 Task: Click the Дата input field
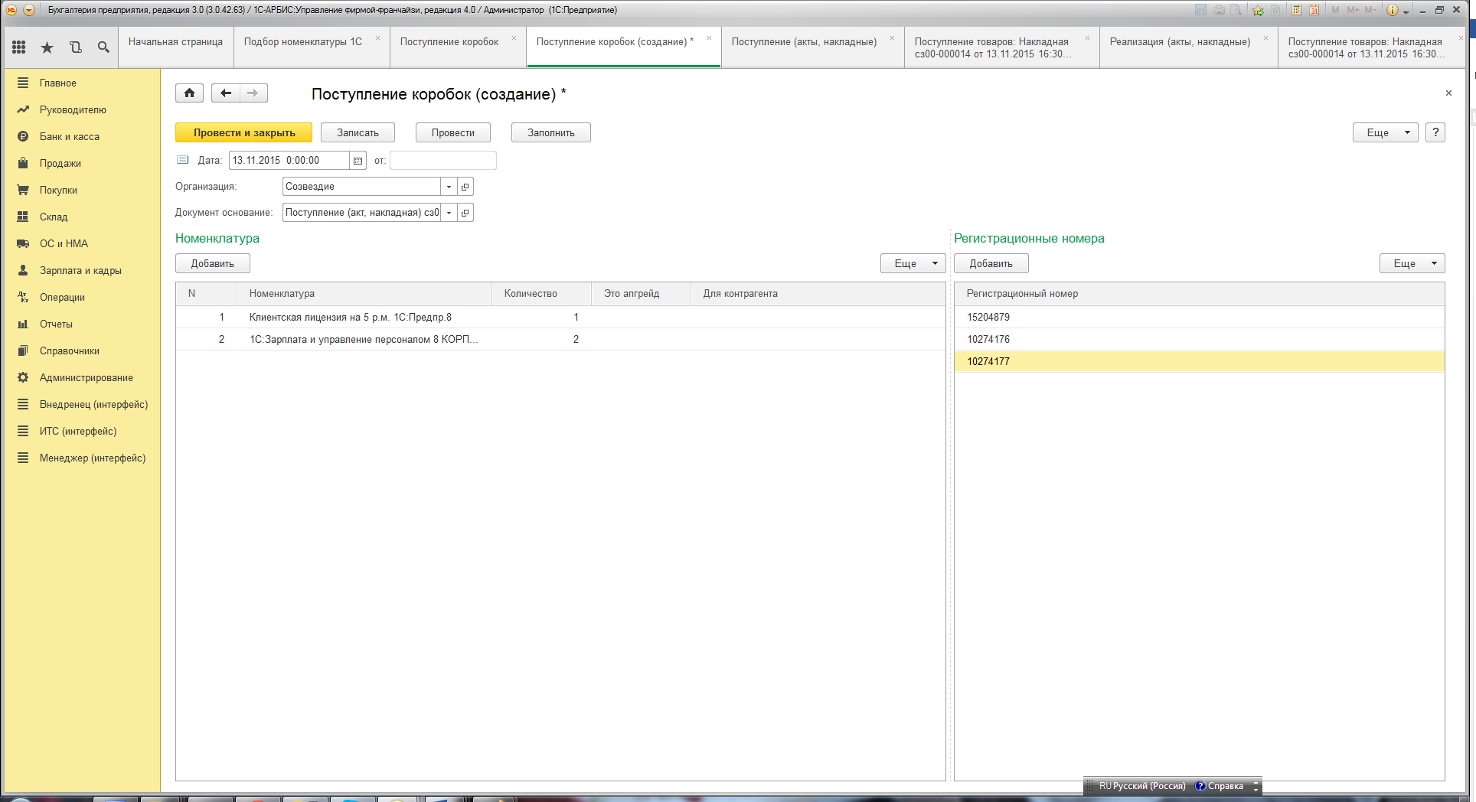click(x=289, y=161)
